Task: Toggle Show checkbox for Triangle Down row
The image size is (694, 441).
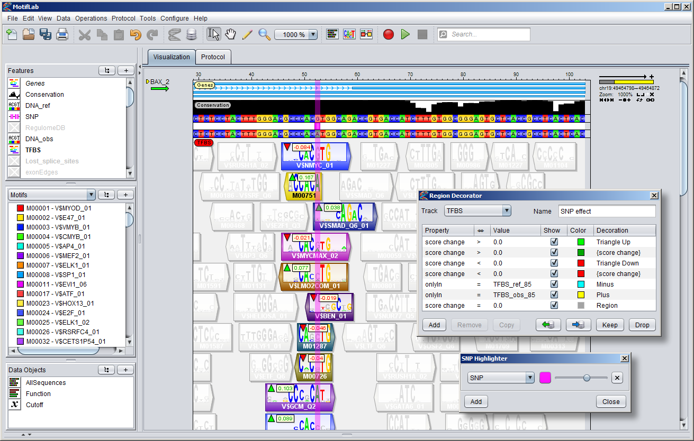Action: pyautogui.click(x=554, y=263)
